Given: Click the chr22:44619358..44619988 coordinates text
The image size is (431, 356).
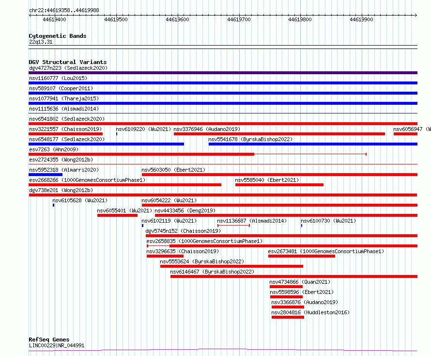Looking at the screenshot, I should pyautogui.click(x=64, y=11).
